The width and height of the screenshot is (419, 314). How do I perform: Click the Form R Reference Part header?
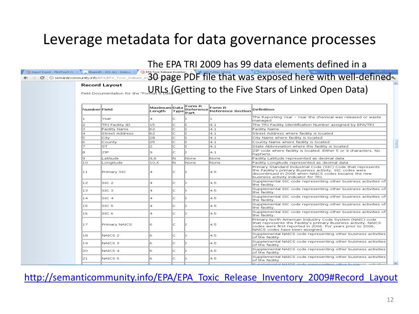pyautogui.click(x=196, y=110)
